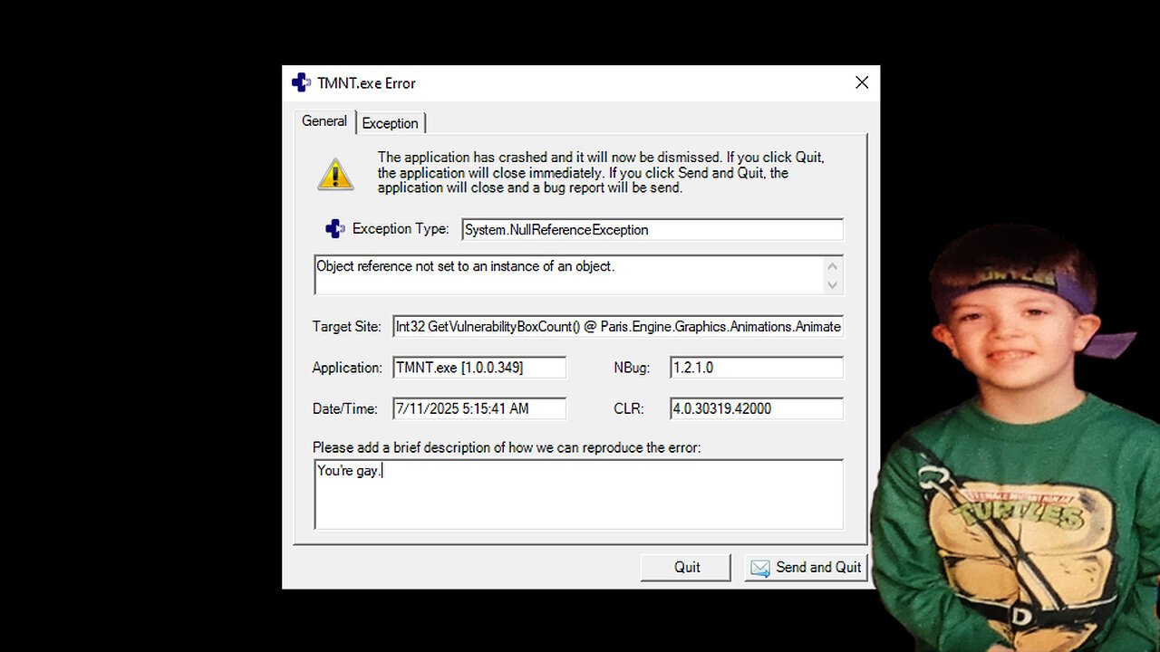Click the Application TMNT.exe version field
Viewport: 1160px width, 652px height.
[x=479, y=368]
